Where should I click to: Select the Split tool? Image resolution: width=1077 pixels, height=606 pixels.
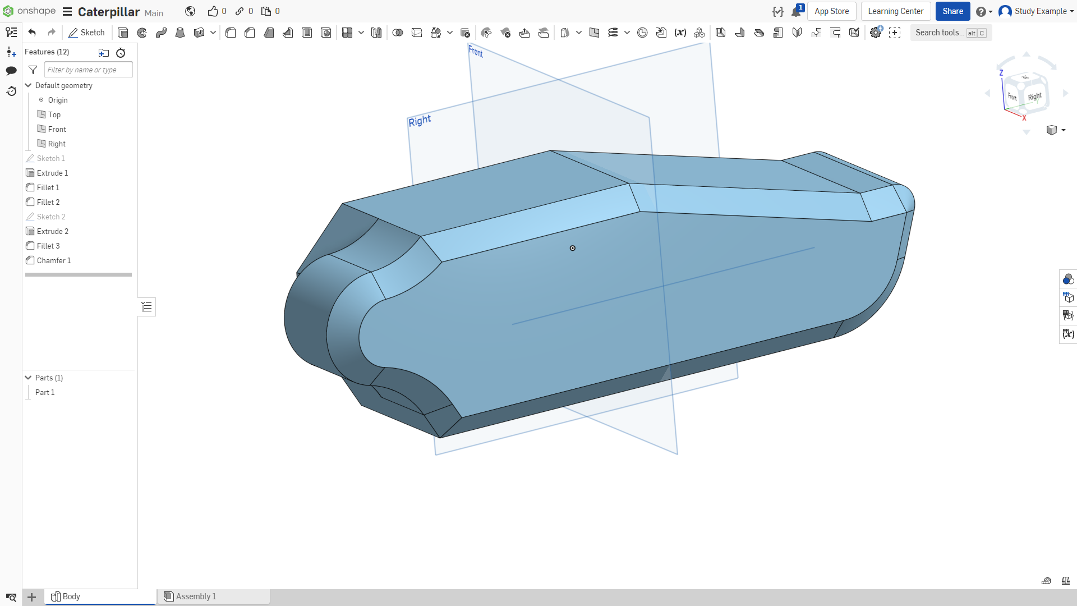tap(417, 33)
